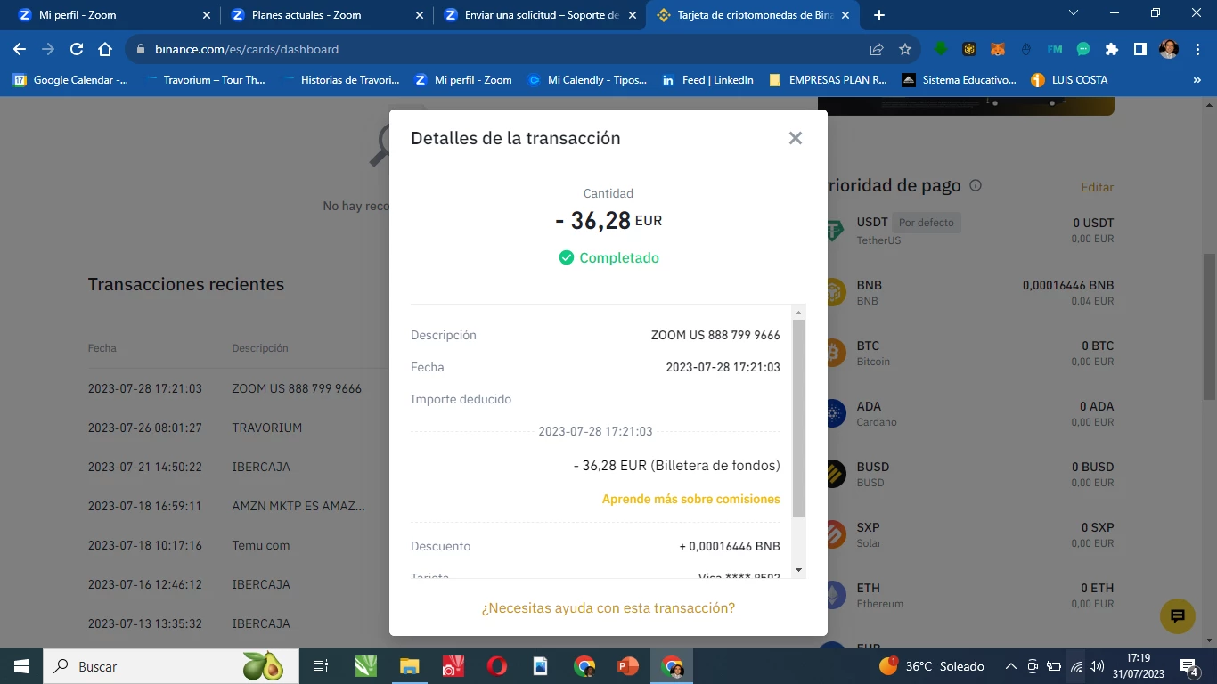Open ¿Necesitas ayuda con esta transacción? link

(608, 607)
